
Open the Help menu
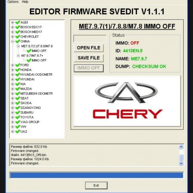tap(25, 2)
